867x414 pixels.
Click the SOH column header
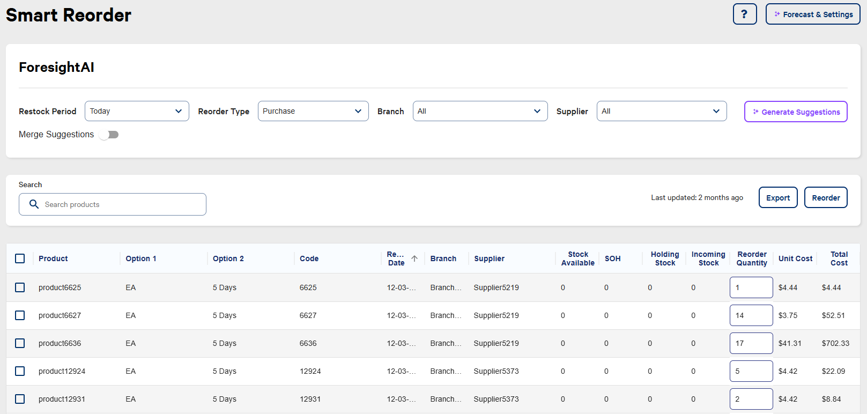pos(613,258)
